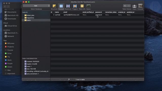Open the Structure view in toolbar
Screen dimensions: 162x91
tap(54, 7)
